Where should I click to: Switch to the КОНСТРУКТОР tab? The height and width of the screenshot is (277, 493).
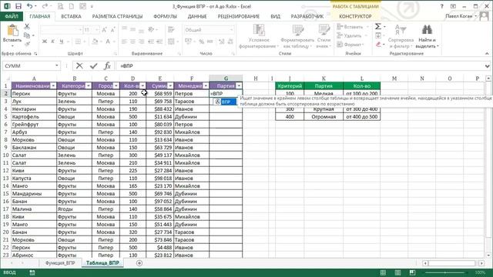pos(355,16)
